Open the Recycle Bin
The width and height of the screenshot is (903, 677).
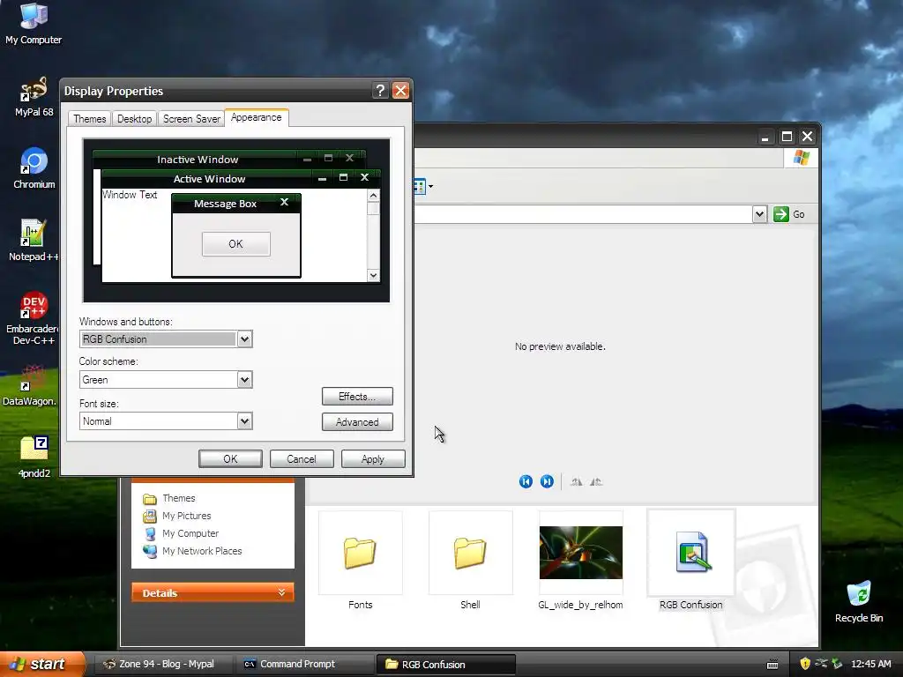click(x=859, y=602)
